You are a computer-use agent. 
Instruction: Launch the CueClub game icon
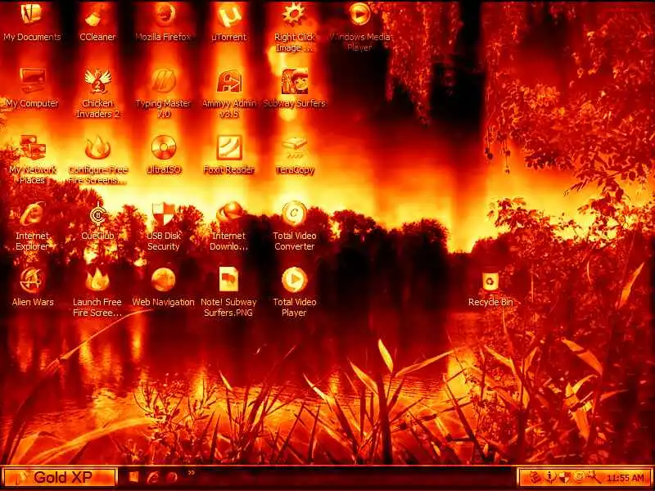97,221
